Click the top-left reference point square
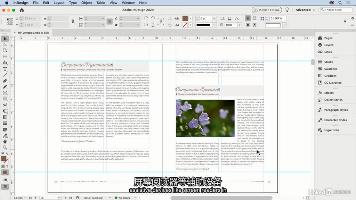Image resolution: width=356 pixels, height=200 pixels. [8, 19]
